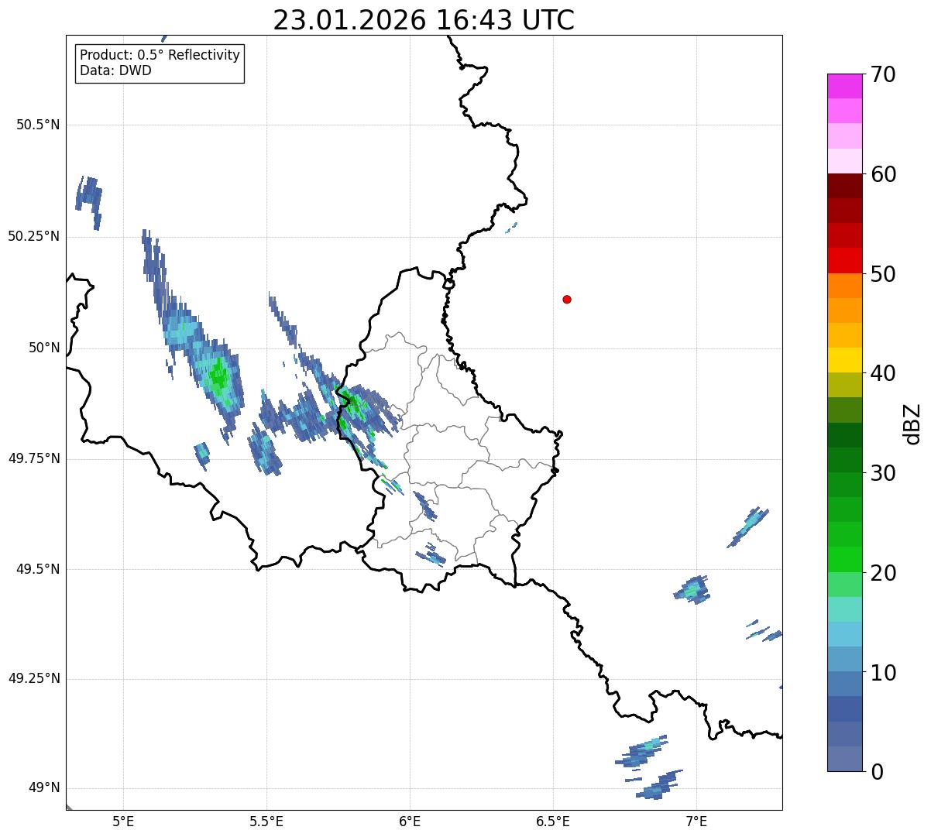Click the 'Product: 0.5° Reflectivity' label

(x=160, y=56)
